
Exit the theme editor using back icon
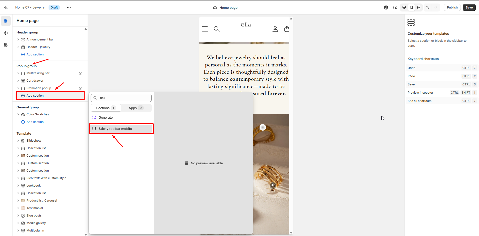coord(6,7)
